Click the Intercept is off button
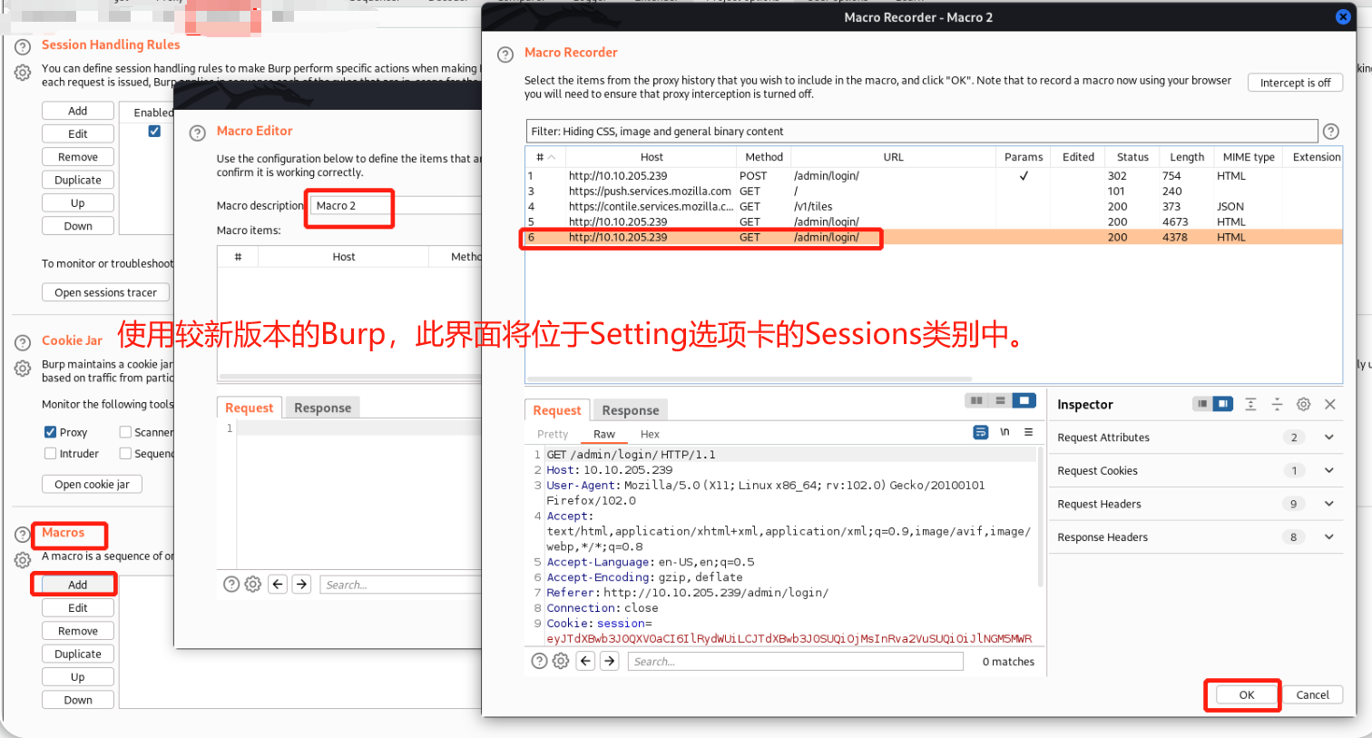The height and width of the screenshot is (738, 1372). pyautogui.click(x=1294, y=83)
